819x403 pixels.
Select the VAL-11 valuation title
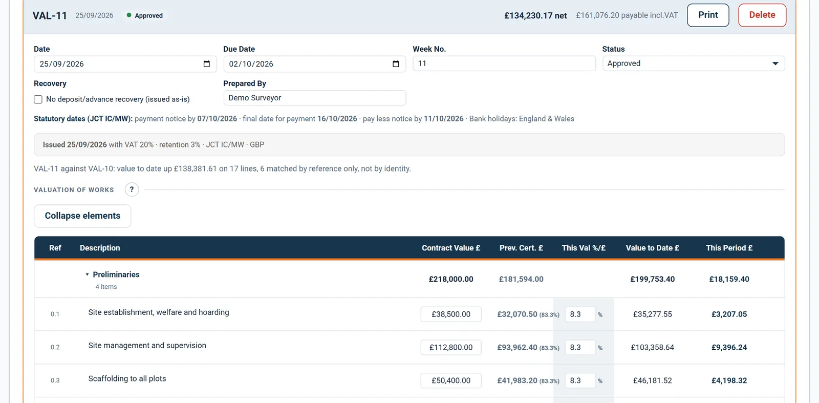50,16
